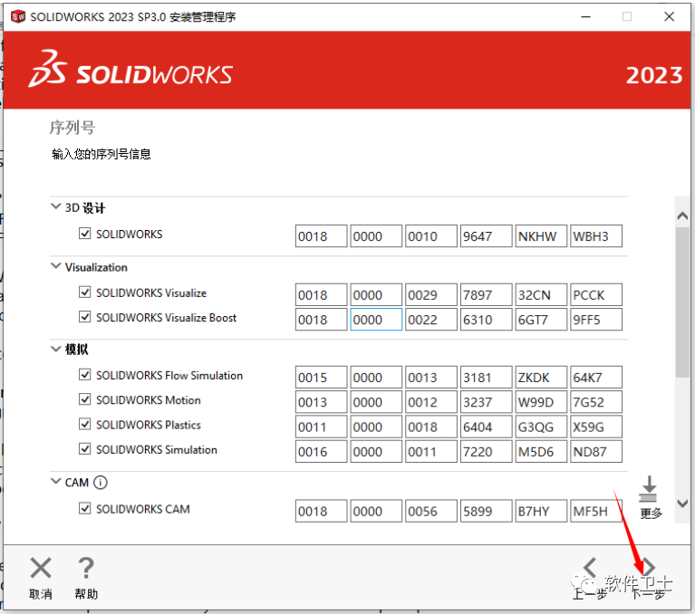This screenshot has height=614, width=695.
Task: Click Visualize Boost field containing 0022
Action: 430,320
